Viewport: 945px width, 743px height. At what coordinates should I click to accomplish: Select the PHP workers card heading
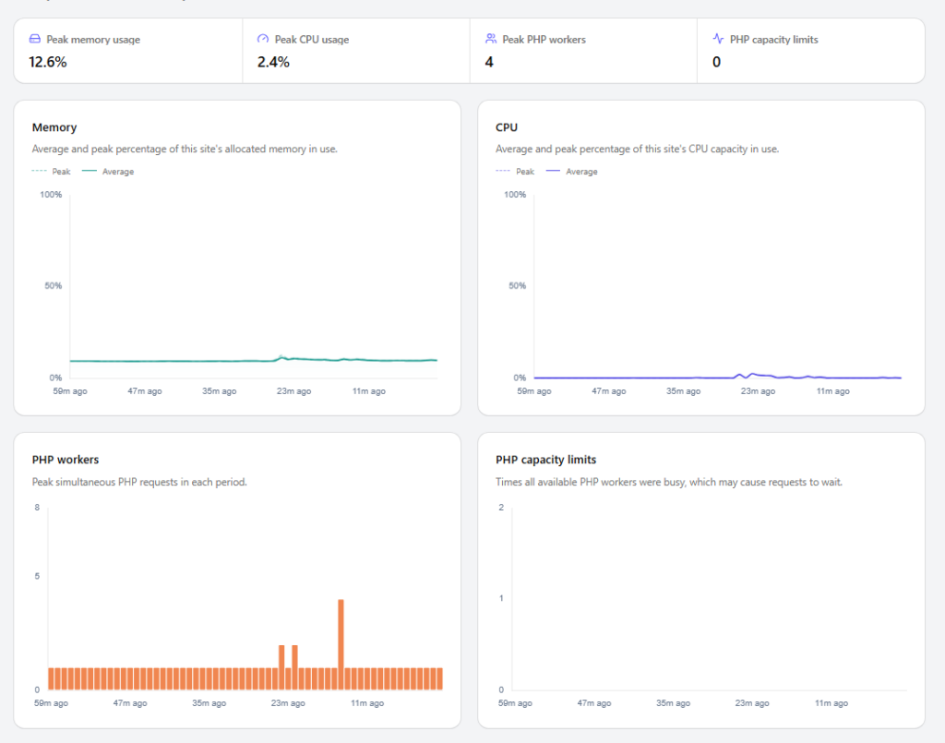66,459
